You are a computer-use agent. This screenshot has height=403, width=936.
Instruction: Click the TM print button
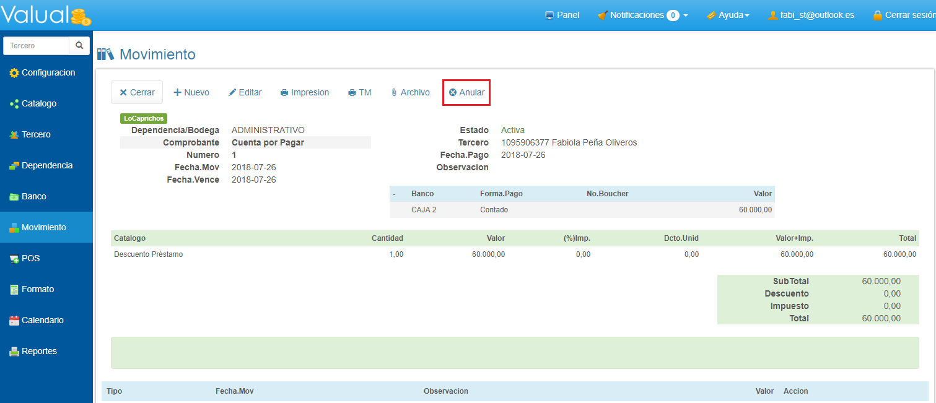[x=359, y=92]
